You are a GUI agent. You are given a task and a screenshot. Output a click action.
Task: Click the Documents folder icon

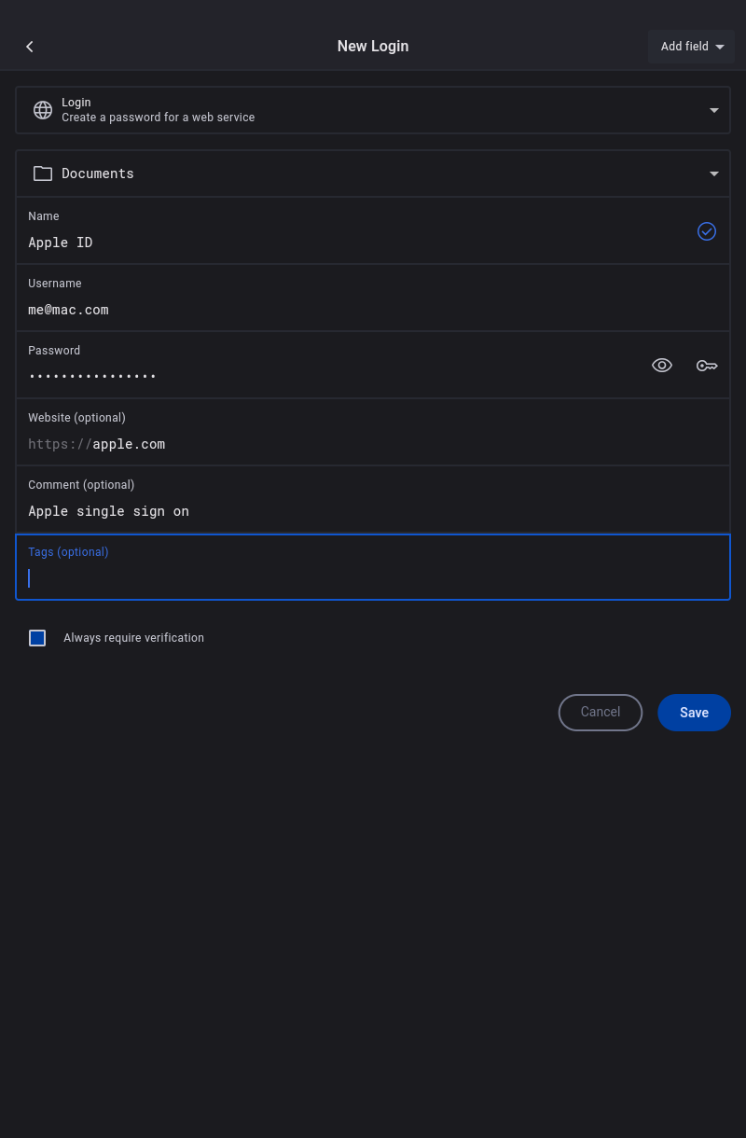pyautogui.click(x=43, y=173)
